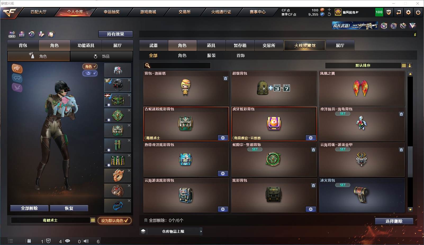424x245 pixels.
Task: Remove the dragon accessory from equipment slot
Action: coord(129,170)
